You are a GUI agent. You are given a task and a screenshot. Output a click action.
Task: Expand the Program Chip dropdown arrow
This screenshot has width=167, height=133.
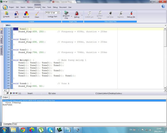72,16
